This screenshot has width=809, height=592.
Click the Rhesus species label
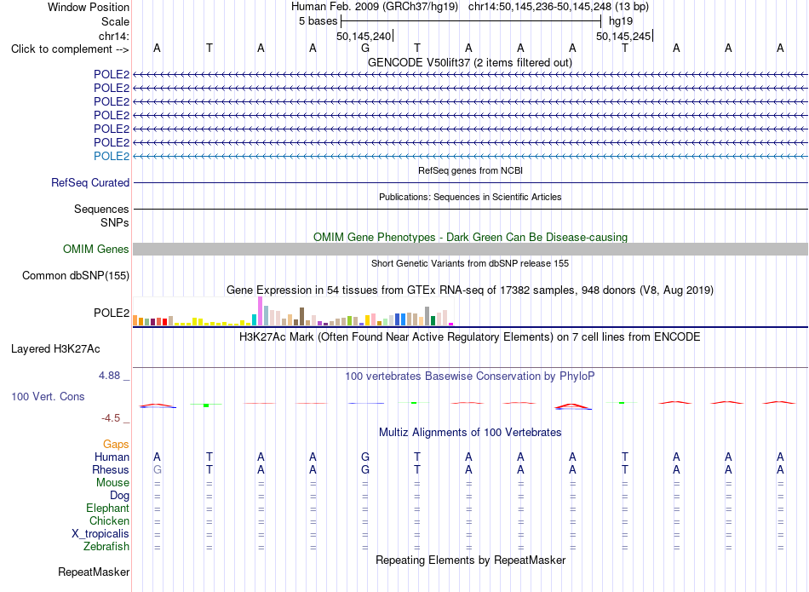111,469
